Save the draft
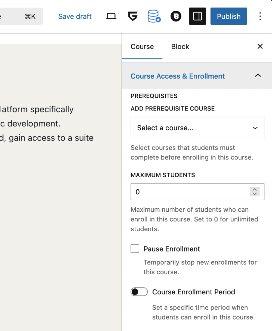The height and width of the screenshot is (331, 272). coord(75,16)
